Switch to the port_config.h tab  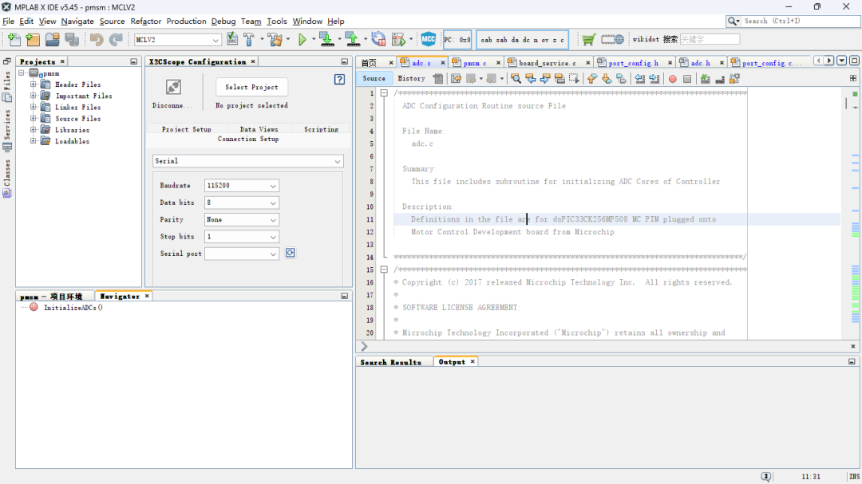tap(633, 63)
